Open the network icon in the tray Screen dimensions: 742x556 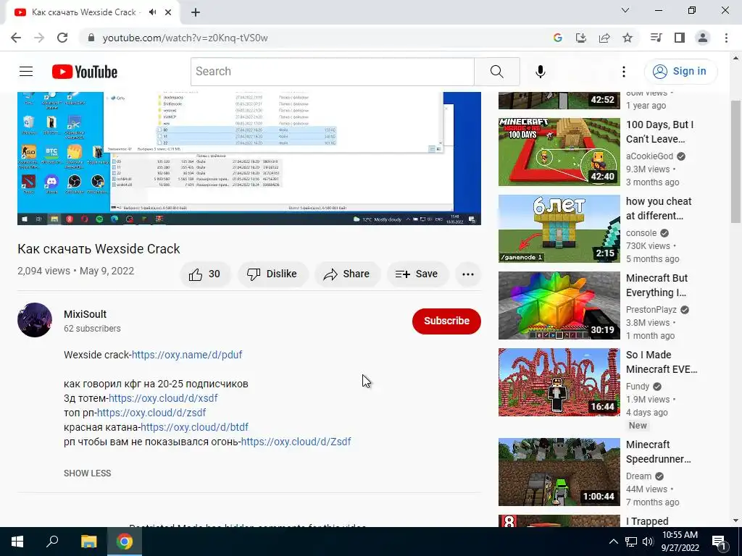coord(631,542)
